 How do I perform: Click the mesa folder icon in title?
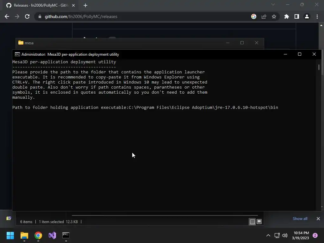pos(21,43)
